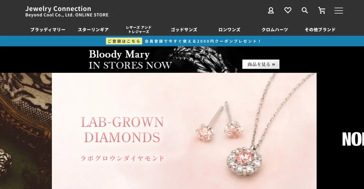Viewport: 364px width, 189px height.
Task: Open the Lab-Grown Diamonds slide
Action: pyautogui.click(x=184, y=131)
